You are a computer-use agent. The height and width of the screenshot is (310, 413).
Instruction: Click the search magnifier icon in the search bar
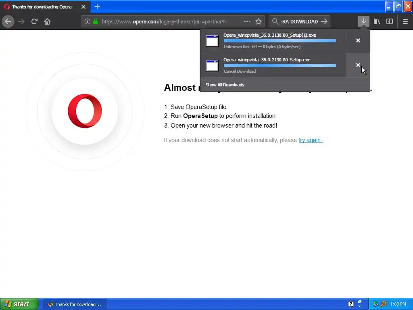(275, 22)
